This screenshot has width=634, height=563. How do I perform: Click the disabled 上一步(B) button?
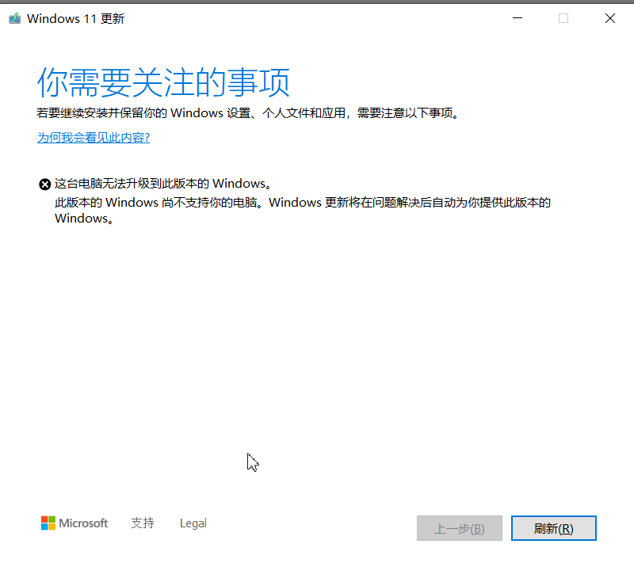(460, 528)
